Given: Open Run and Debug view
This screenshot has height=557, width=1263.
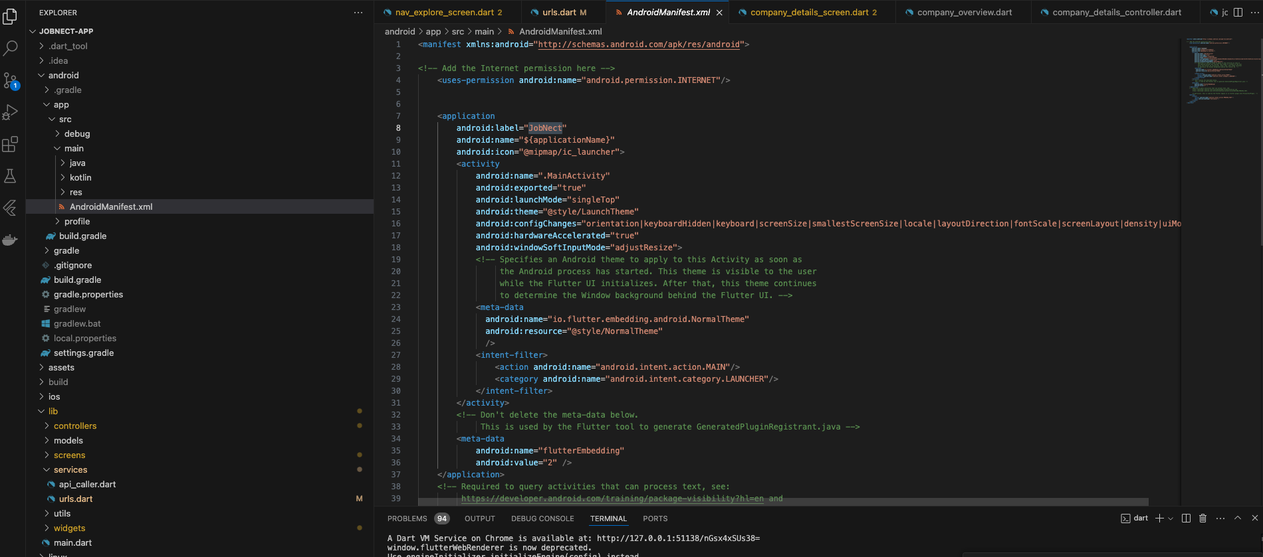Looking at the screenshot, I should click(11, 112).
